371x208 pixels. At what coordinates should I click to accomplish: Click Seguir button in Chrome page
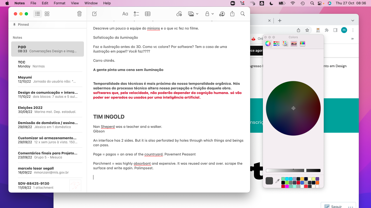[x=333, y=206]
